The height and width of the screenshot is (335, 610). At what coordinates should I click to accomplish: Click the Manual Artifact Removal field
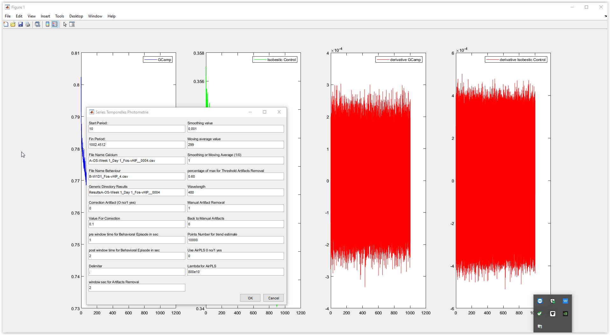[x=236, y=208]
